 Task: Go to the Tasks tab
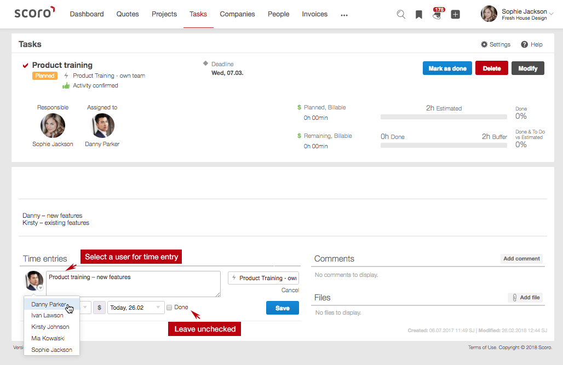(198, 14)
